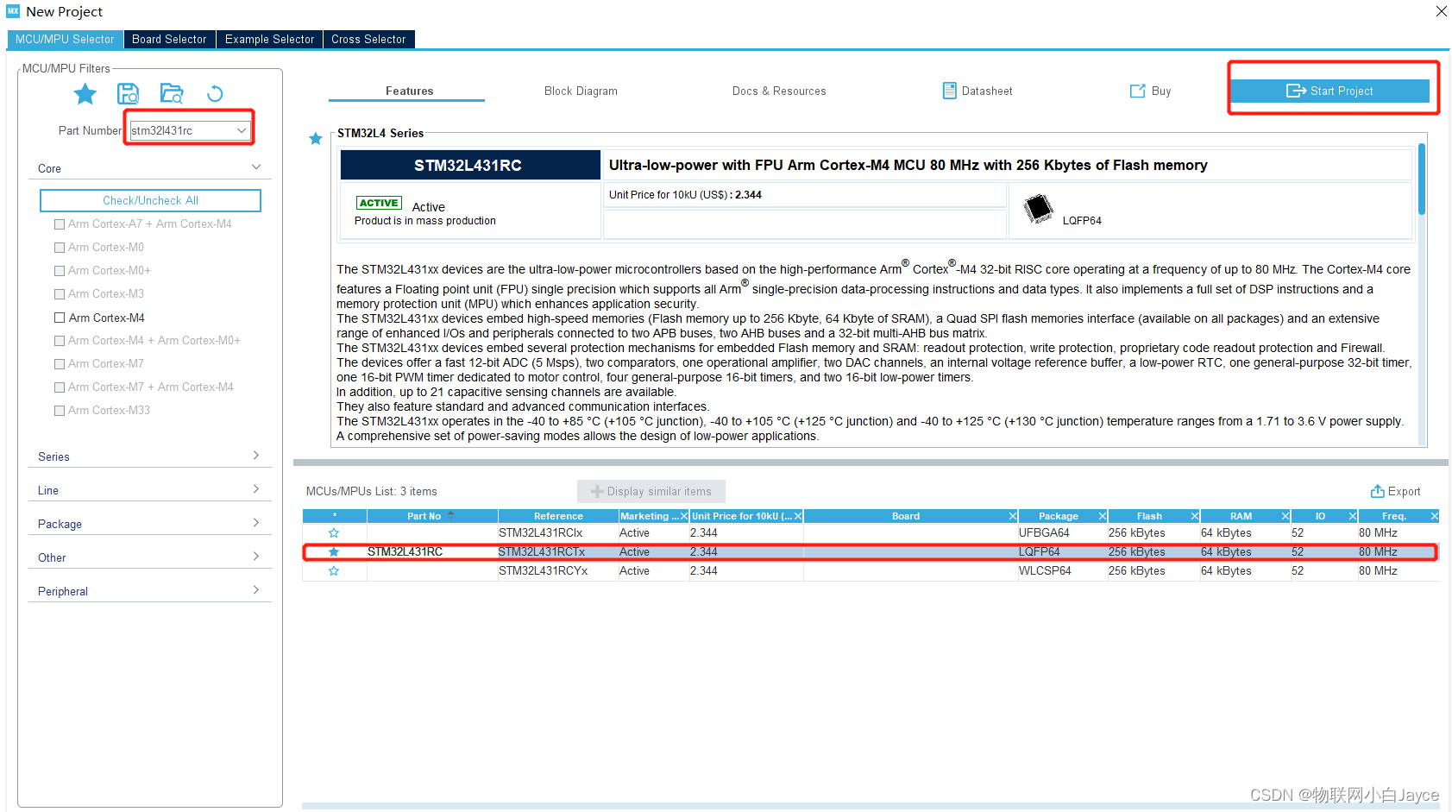Check the Arm Cortex-M7 checkbox
1452x812 pixels.
[x=60, y=364]
